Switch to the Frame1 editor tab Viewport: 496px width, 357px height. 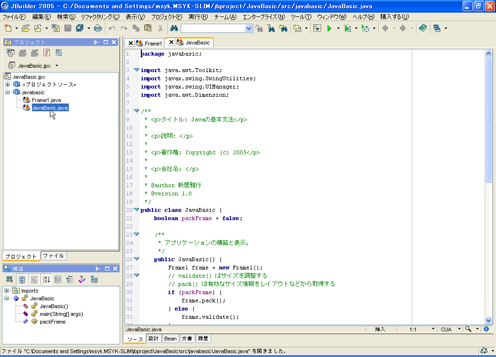pos(153,43)
